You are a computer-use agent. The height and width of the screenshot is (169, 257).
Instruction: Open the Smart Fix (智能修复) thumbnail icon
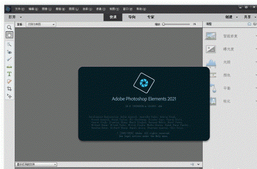point(211,36)
